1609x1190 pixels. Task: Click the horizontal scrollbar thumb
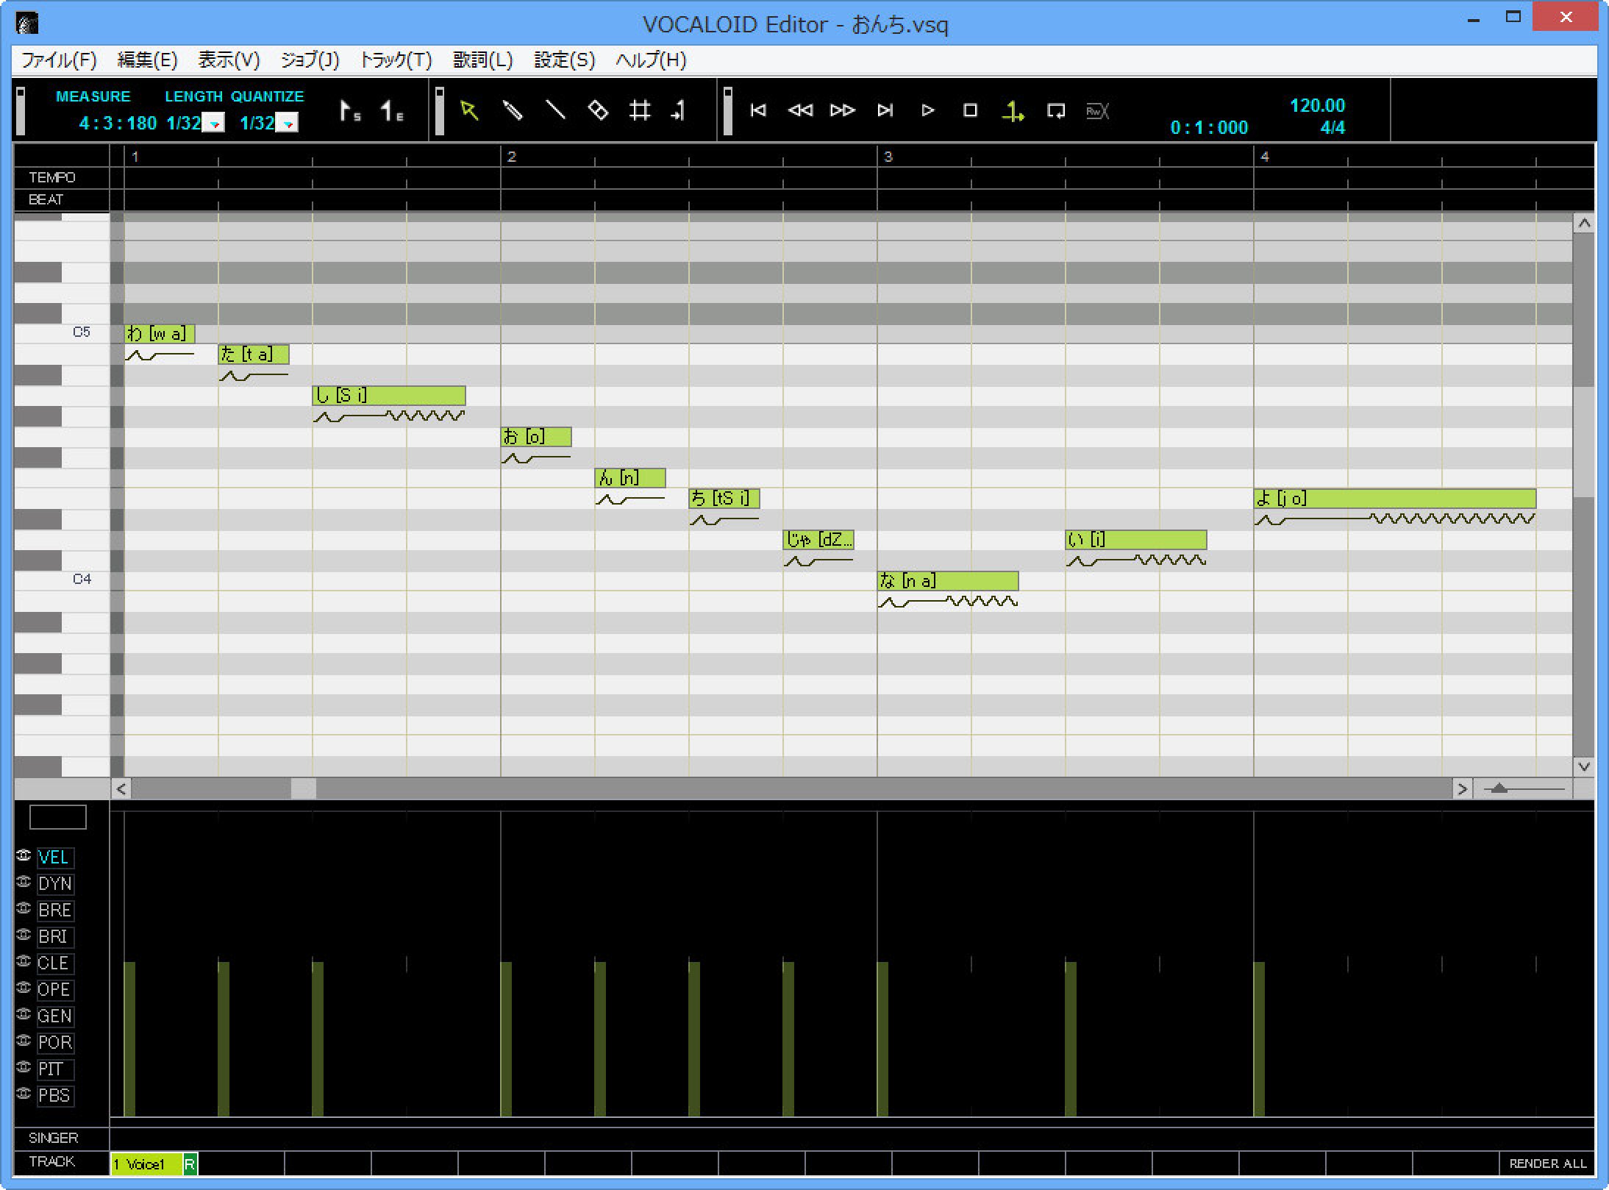(x=304, y=789)
